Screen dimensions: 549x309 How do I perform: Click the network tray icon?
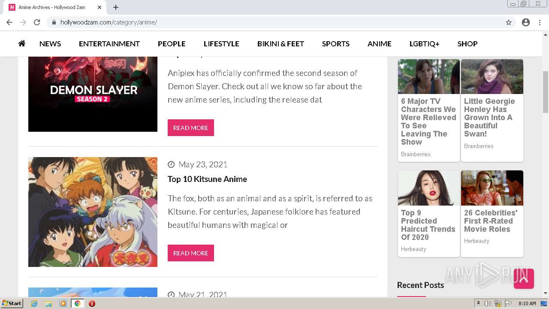click(498, 303)
